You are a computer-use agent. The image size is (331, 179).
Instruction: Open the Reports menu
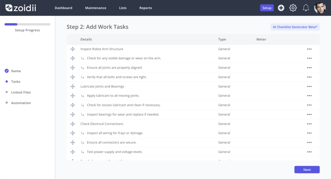tap(145, 8)
